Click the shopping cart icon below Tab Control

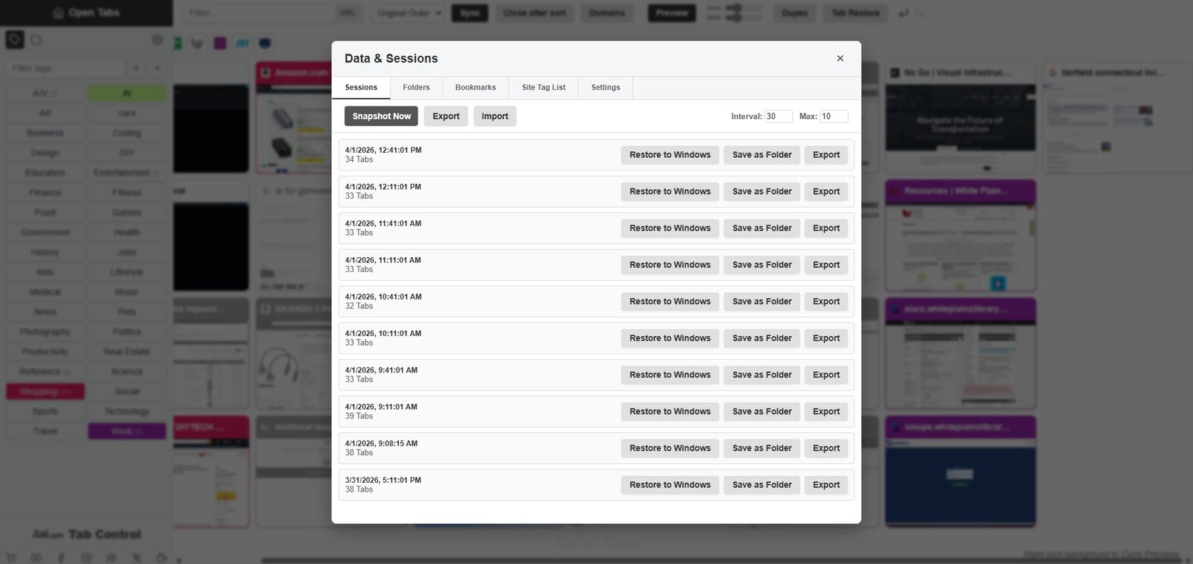click(11, 557)
